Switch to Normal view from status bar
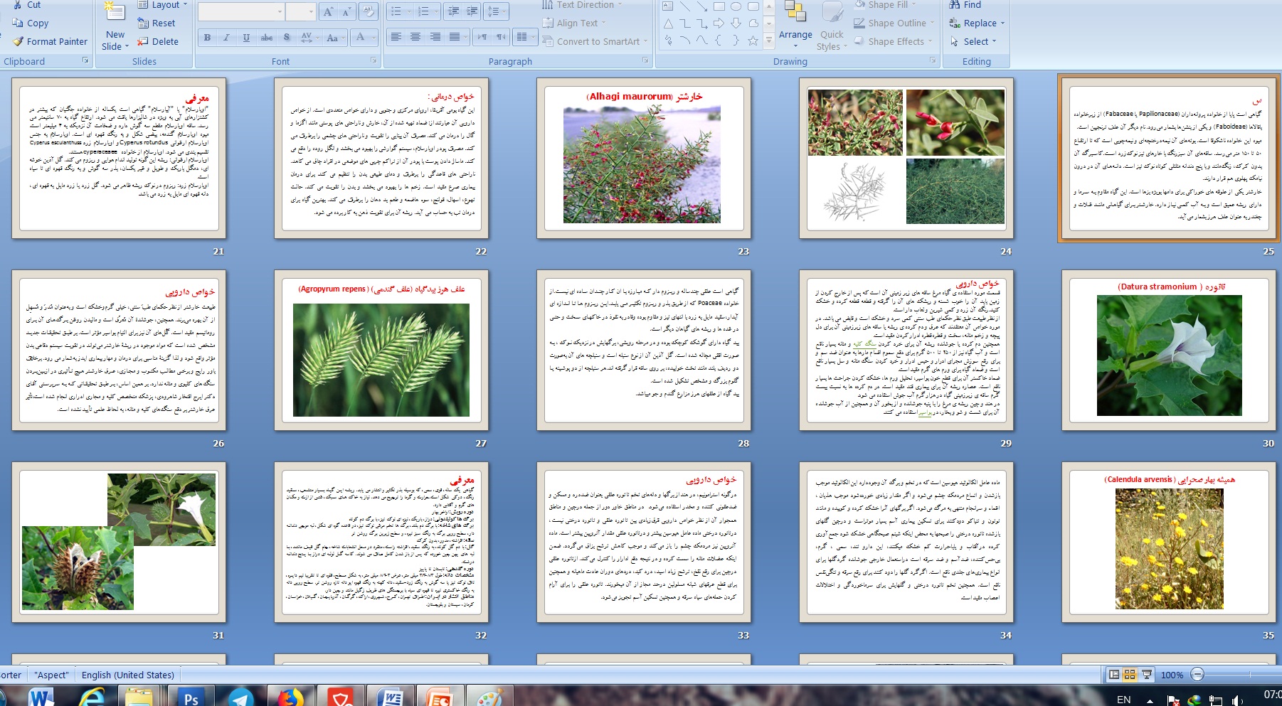The image size is (1282, 706). 1114,675
